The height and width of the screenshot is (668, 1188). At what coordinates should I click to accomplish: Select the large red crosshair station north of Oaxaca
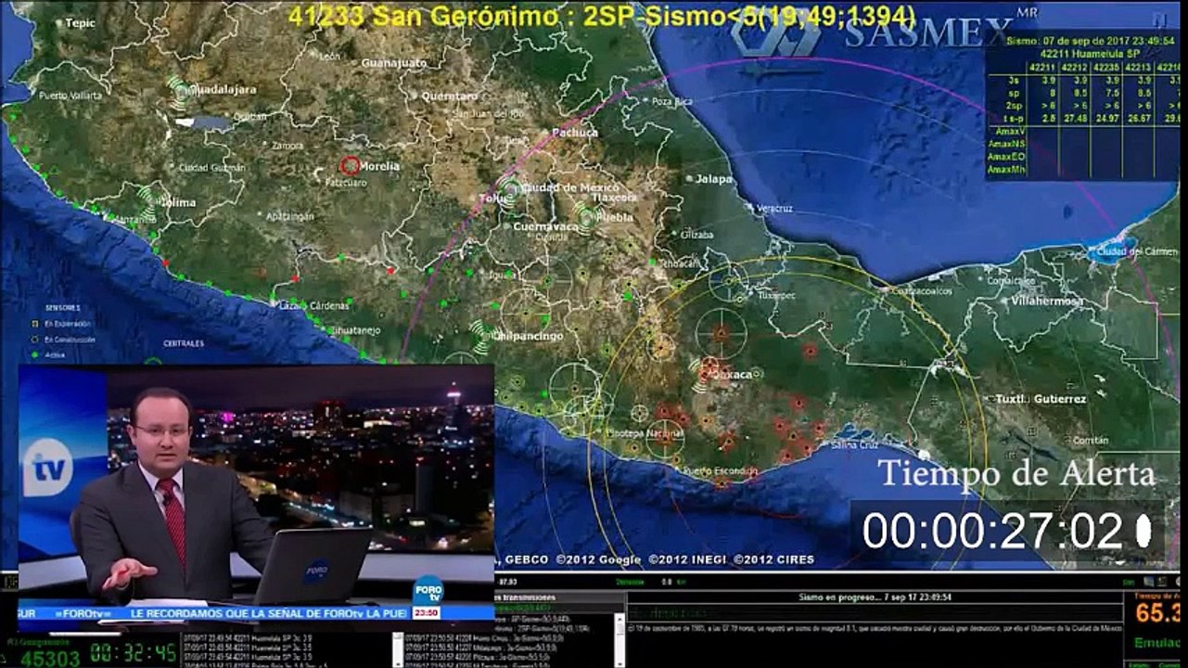(x=721, y=333)
